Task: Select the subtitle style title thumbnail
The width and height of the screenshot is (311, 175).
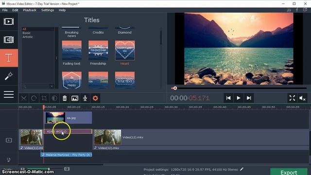Action: [98, 80]
